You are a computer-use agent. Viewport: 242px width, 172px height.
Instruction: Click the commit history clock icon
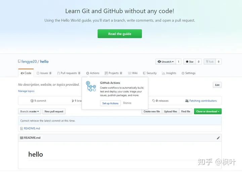32,101
